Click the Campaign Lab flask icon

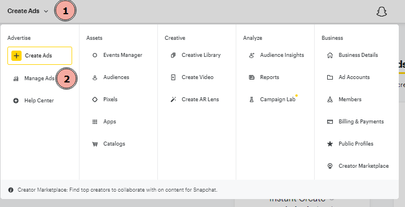252,100
